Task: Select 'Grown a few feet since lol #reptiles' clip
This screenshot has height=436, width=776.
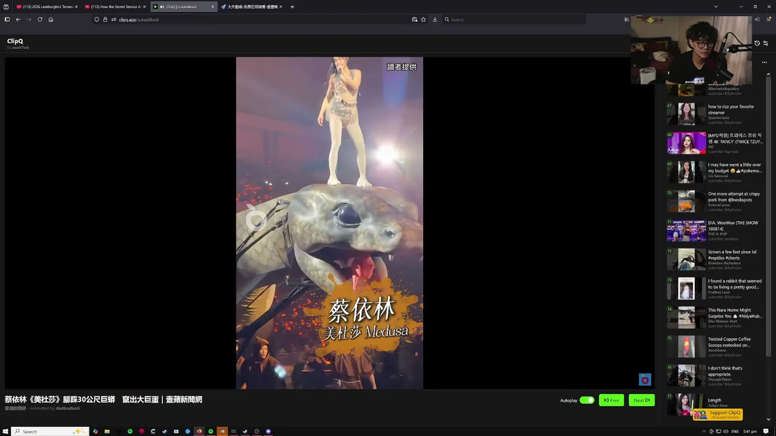Action: (715, 259)
